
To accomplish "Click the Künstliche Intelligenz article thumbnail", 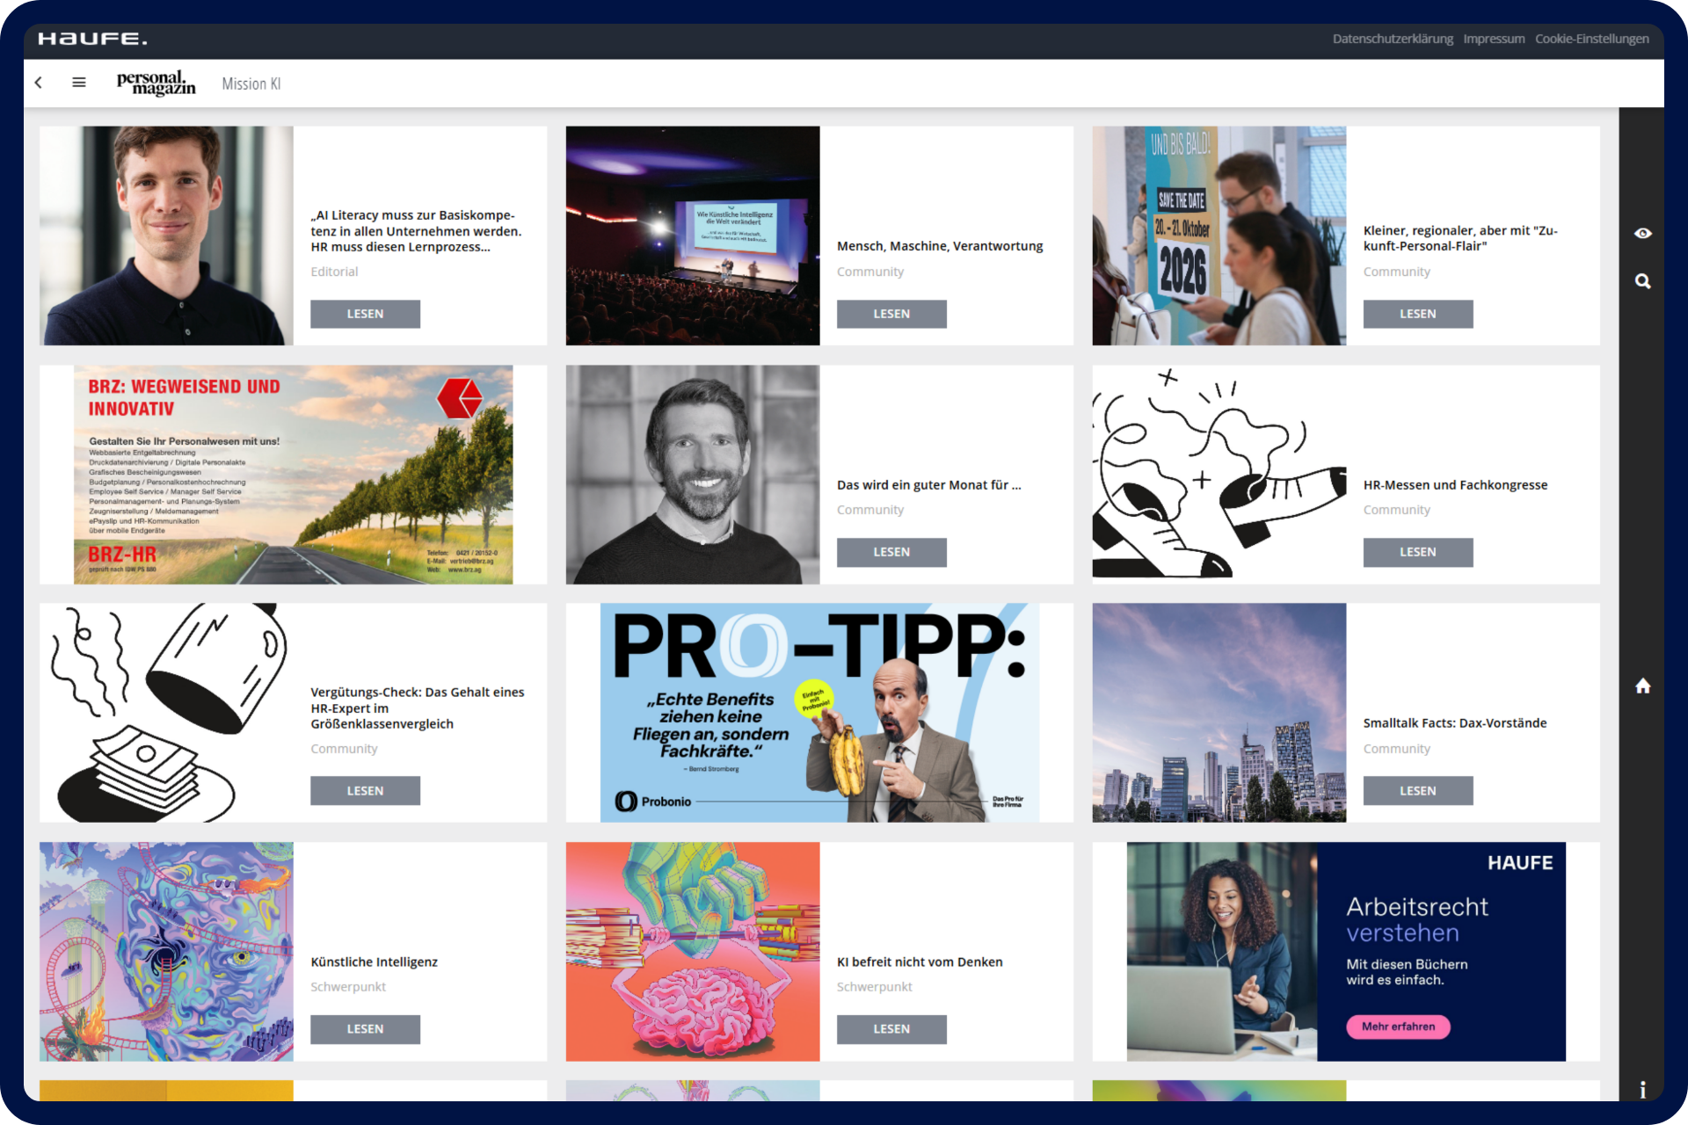I will (x=166, y=952).
